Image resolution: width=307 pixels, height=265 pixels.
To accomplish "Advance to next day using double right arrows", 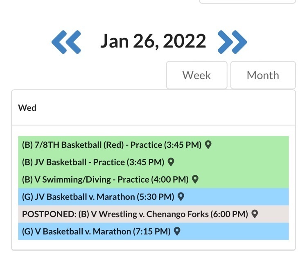I will tap(233, 41).
